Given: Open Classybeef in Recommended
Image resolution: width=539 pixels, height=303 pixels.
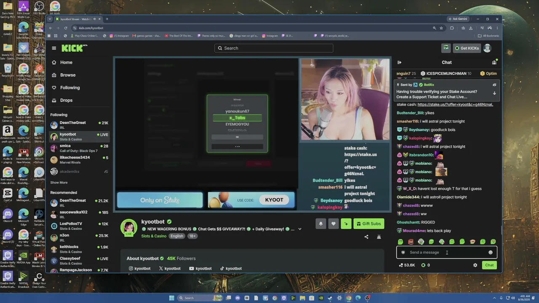Looking at the screenshot, I should point(79,260).
